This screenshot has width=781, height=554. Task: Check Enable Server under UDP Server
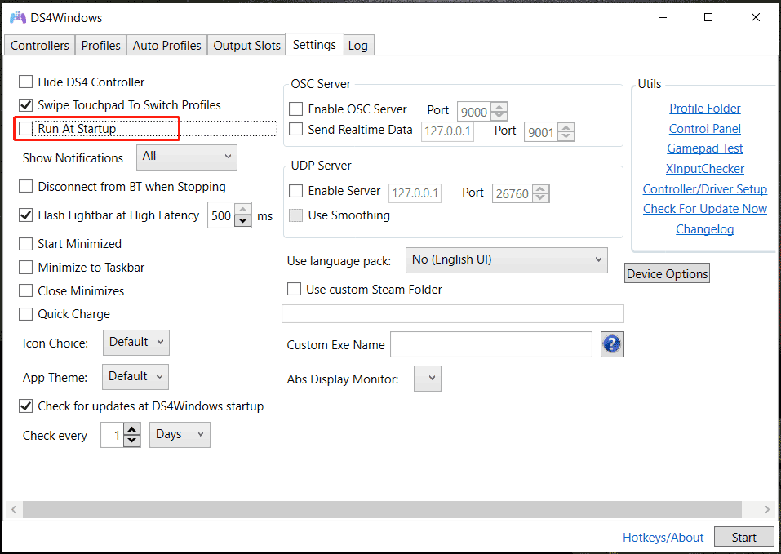pos(296,191)
